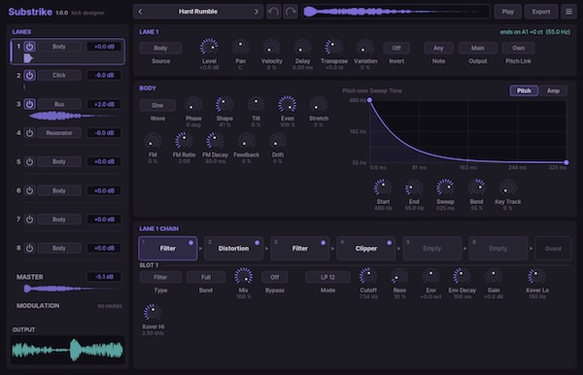Open the Pitch Link Own dropdown
Image resolution: width=583 pixels, height=375 pixels.
(518, 48)
